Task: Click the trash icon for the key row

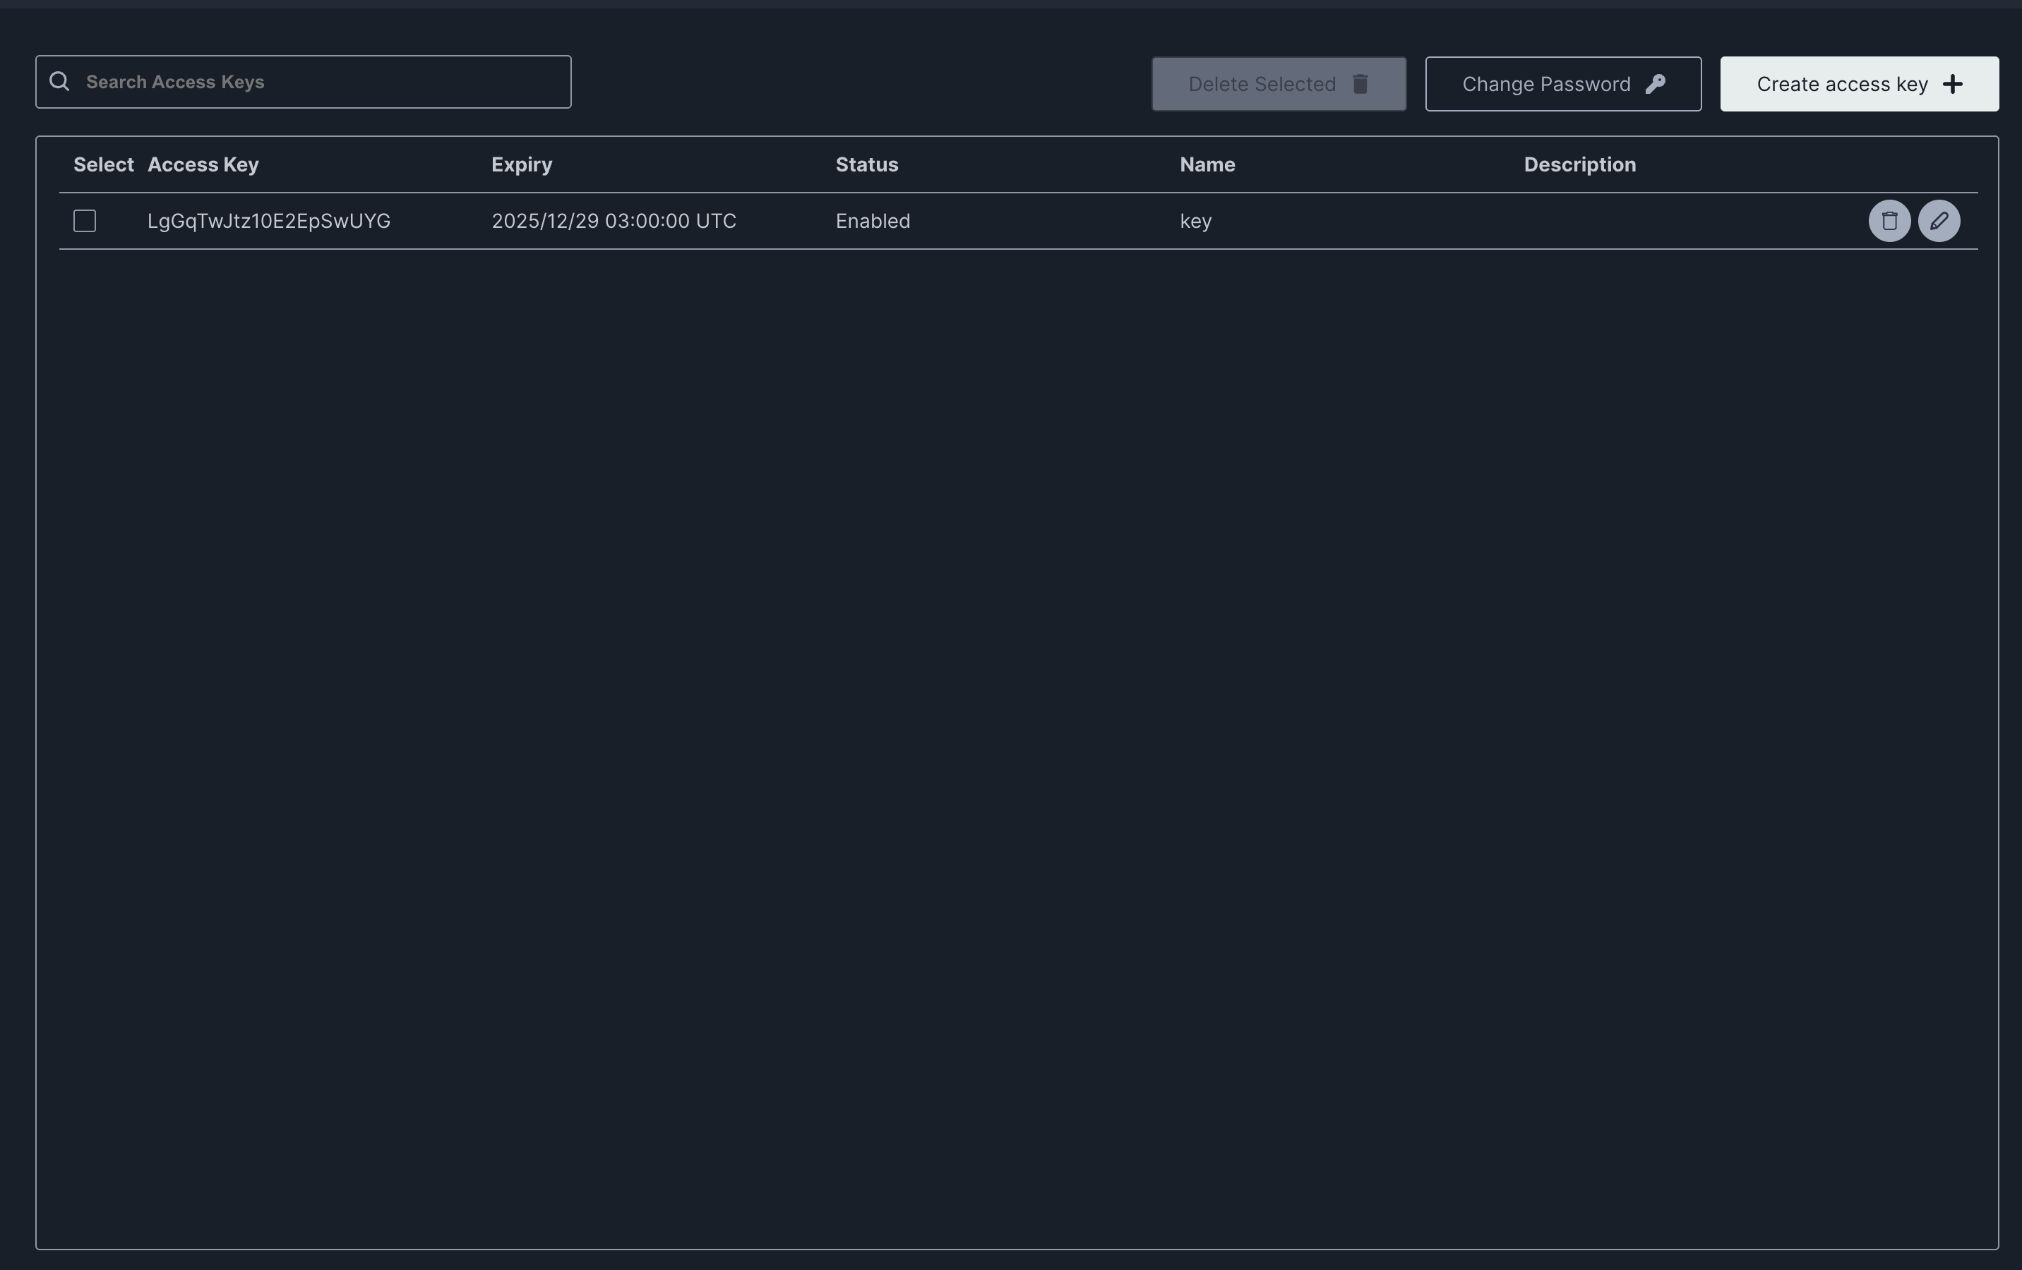Action: [1889, 221]
